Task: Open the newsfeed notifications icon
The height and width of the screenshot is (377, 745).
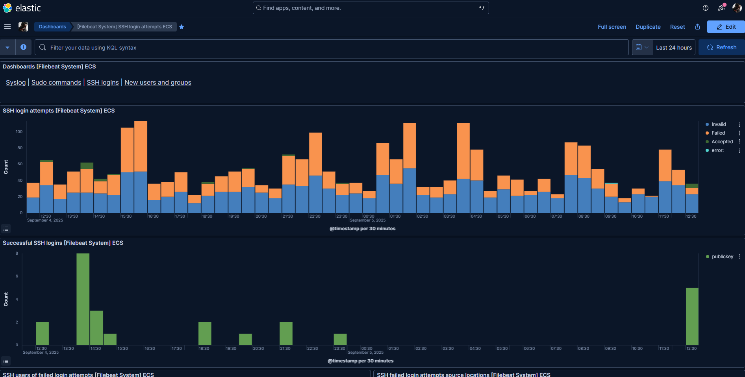Action: (721, 8)
